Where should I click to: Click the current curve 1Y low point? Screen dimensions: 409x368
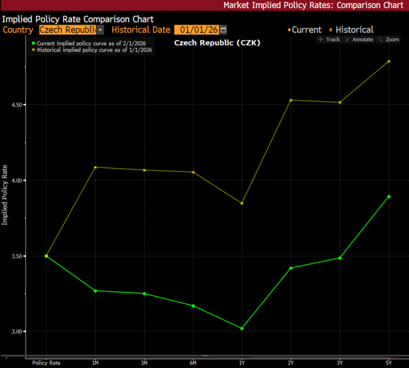coord(242,329)
